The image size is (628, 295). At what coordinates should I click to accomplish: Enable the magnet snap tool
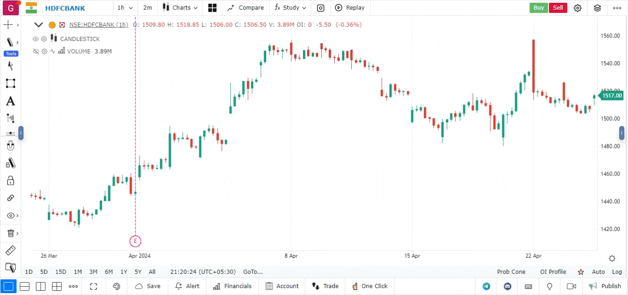coord(10,146)
